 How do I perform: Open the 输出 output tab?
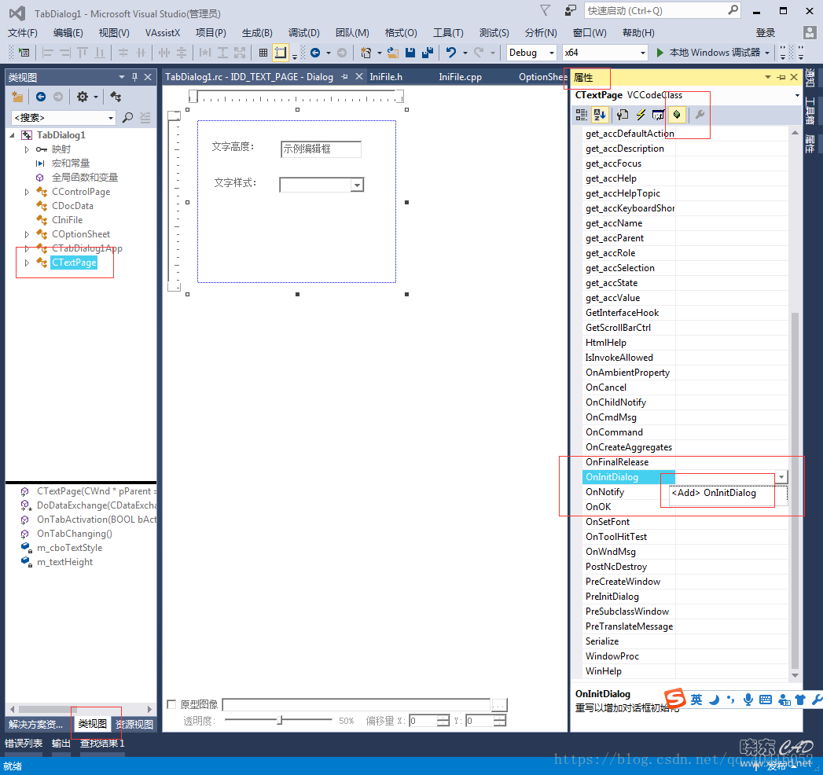pyautogui.click(x=61, y=743)
